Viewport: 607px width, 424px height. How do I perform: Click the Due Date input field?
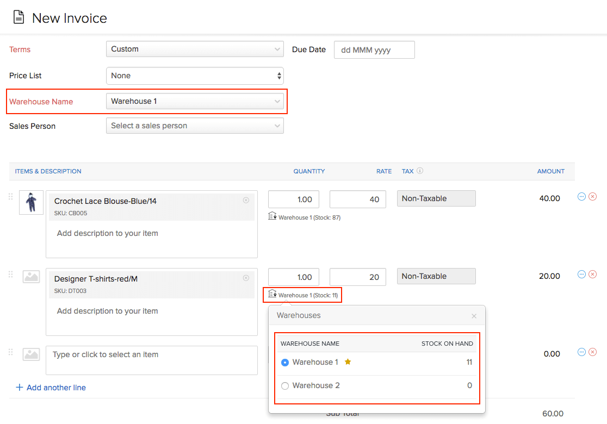[374, 50]
